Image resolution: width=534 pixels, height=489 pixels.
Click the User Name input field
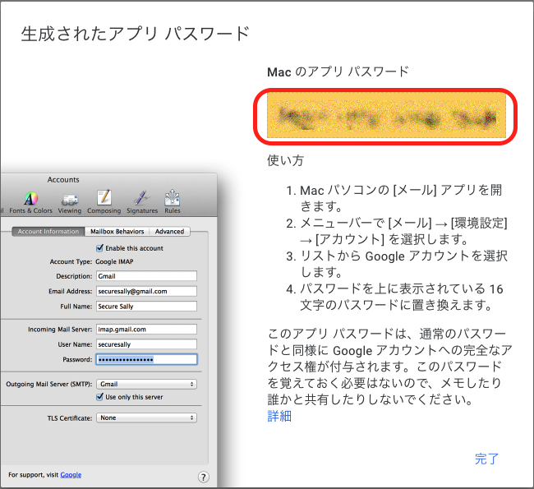[146, 344]
